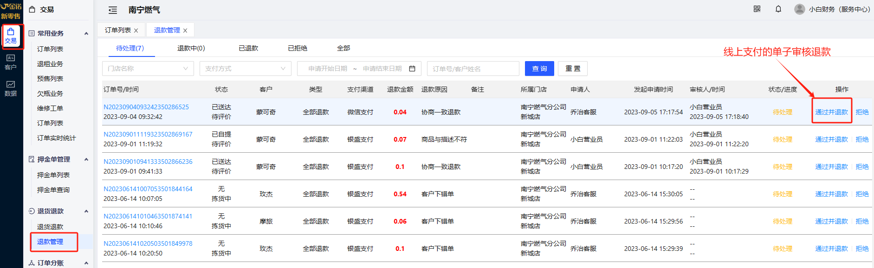Focus the 订单号/客户姓名 search field
The width and height of the screenshot is (874, 268).
pos(473,69)
